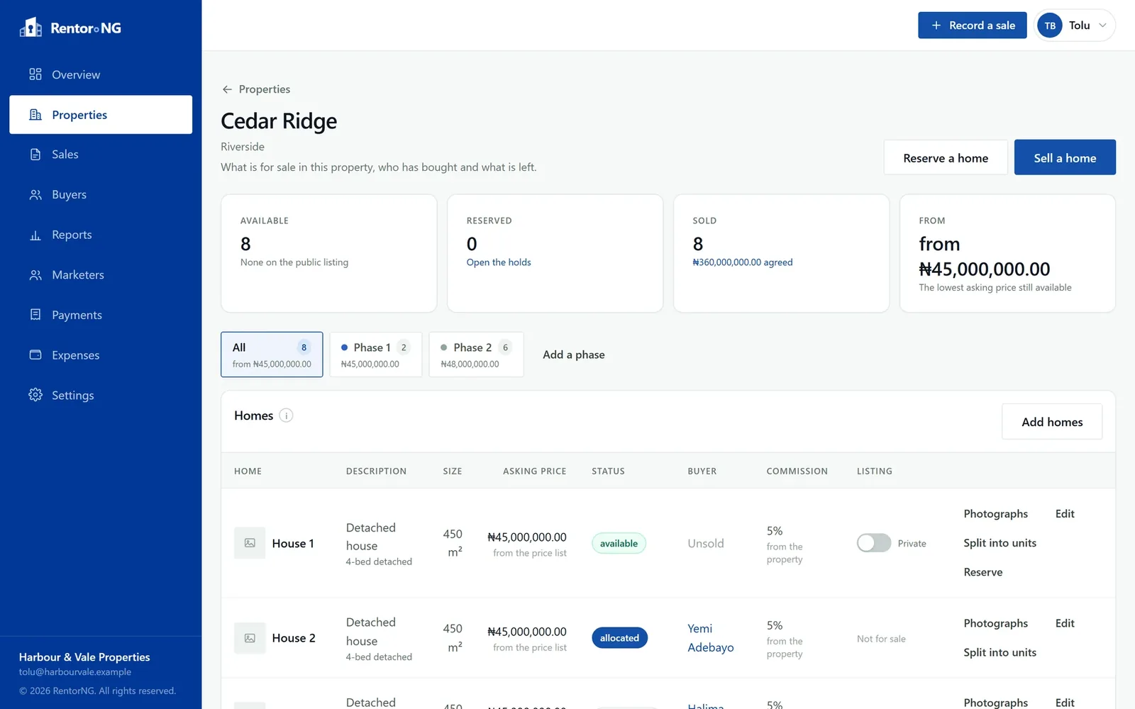The width and height of the screenshot is (1135, 709).
Task: Edit House 2
Action: coord(1065,623)
